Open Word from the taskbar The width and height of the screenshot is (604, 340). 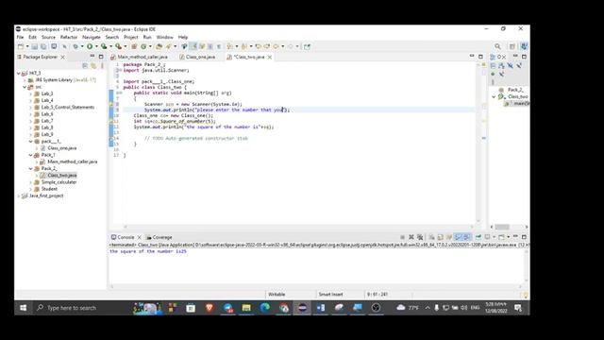pos(321,308)
